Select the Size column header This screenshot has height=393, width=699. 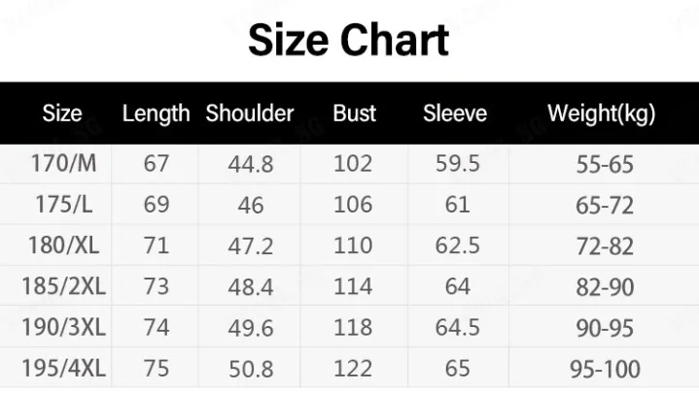pos(62,114)
